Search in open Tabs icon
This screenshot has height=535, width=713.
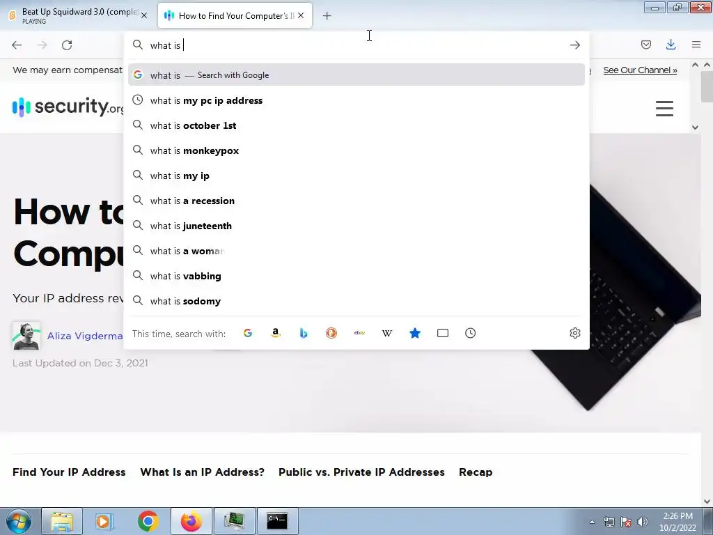[442, 333]
